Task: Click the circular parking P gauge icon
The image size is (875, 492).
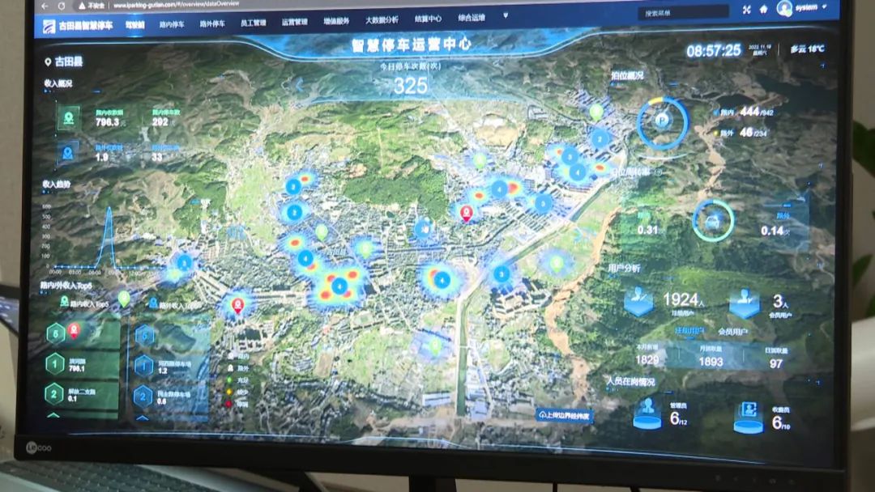Action: [662, 122]
